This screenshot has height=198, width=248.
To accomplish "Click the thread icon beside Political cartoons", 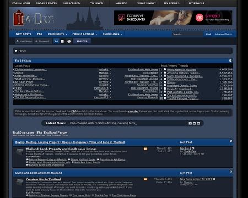I will click(x=165, y=79).
